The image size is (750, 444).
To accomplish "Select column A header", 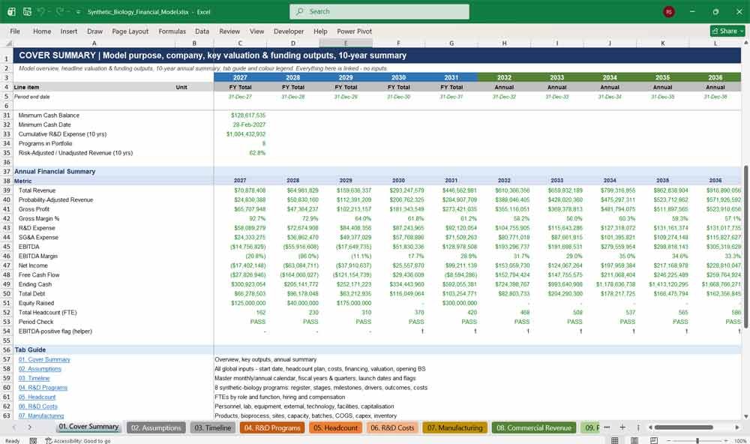I will (x=94, y=43).
